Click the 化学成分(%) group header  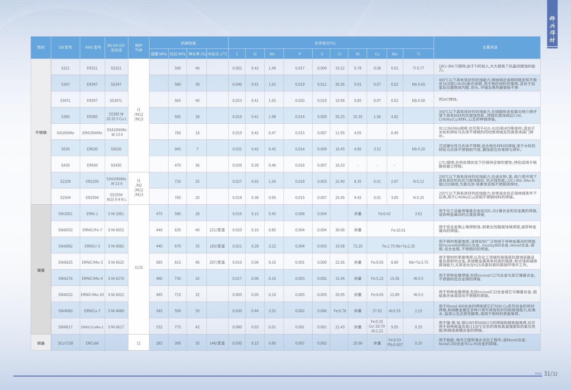(x=325, y=43)
